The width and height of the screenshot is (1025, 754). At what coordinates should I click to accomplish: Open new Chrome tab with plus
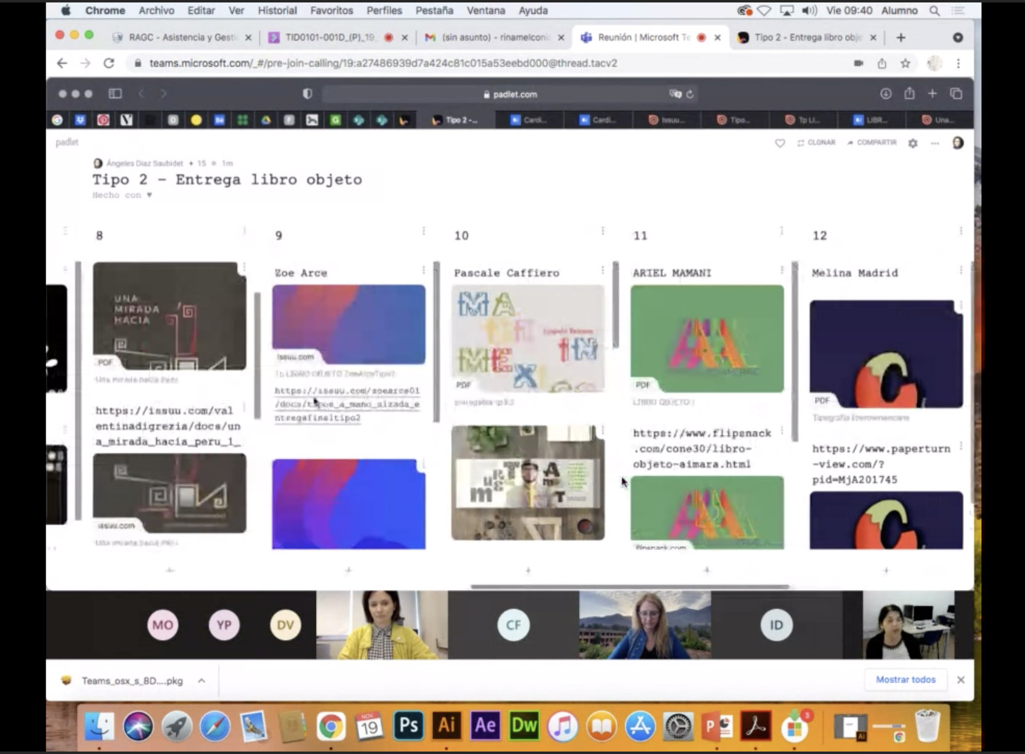point(901,38)
